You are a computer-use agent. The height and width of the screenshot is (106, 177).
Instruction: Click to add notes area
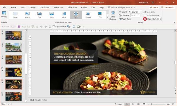point(38,100)
